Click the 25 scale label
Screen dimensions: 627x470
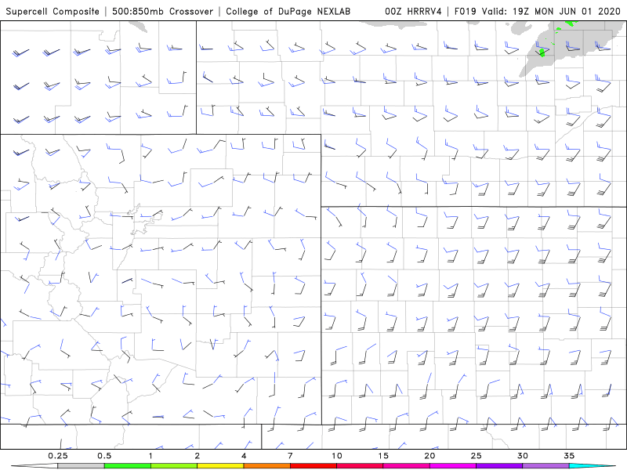tap(476, 456)
